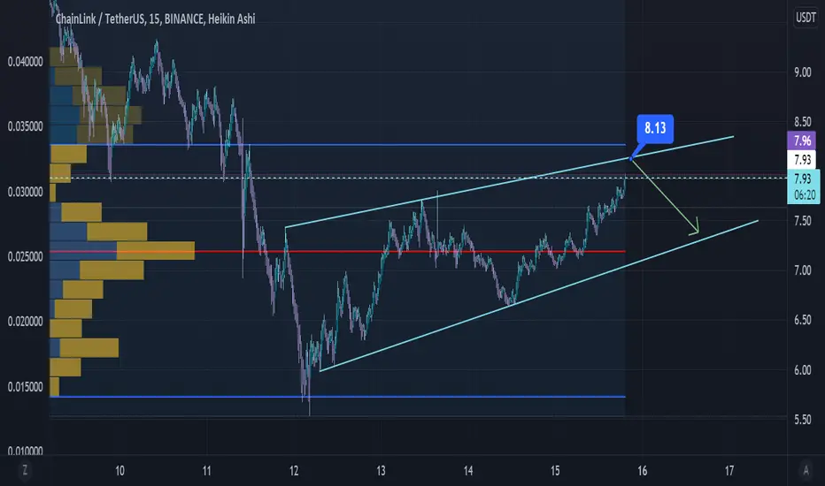
Task: Click date 12 on time axis
Action: pos(294,471)
